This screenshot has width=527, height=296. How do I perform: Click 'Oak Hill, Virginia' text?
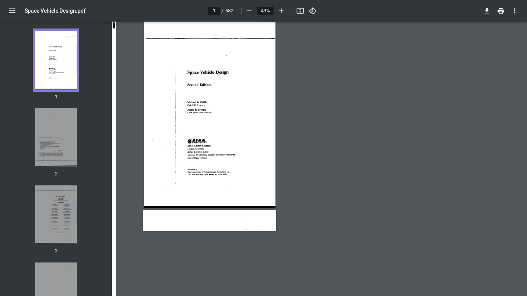coord(196,105)
